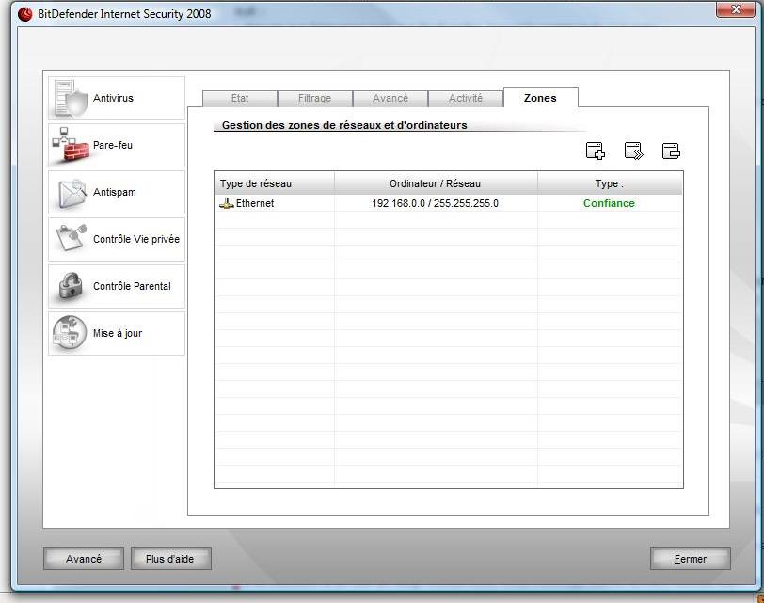This screenshot has height=603, width=764.
Task: Open the Antispam module
Action: [x=117, y=193]
